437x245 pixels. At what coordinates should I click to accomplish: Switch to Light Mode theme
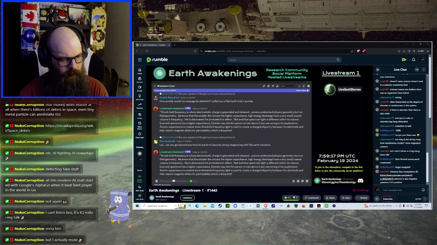click(x=140, y=197)
